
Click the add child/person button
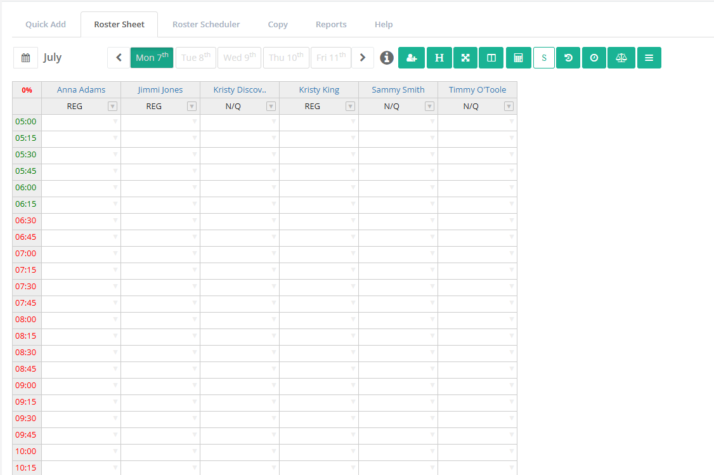(x=412, y=58)
